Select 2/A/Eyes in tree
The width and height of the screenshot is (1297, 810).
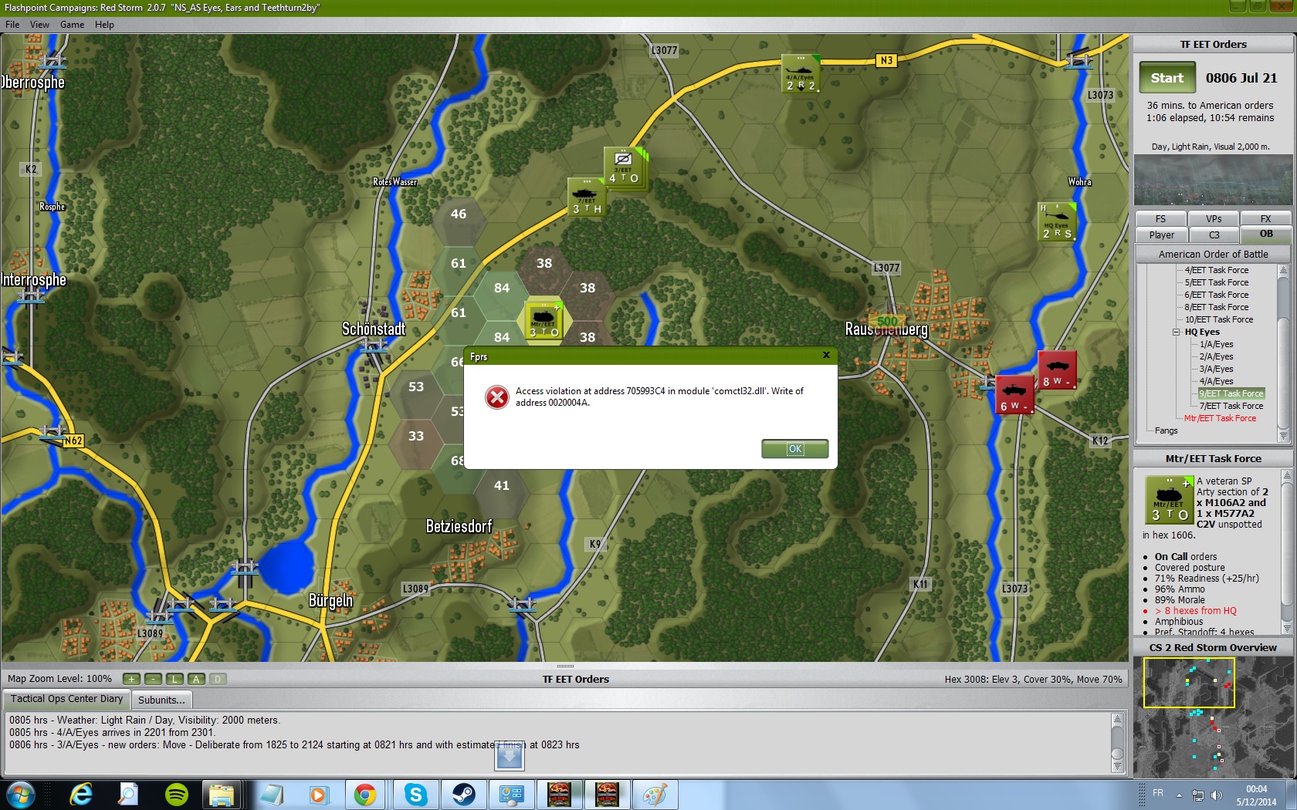[x=1216, y=356]
